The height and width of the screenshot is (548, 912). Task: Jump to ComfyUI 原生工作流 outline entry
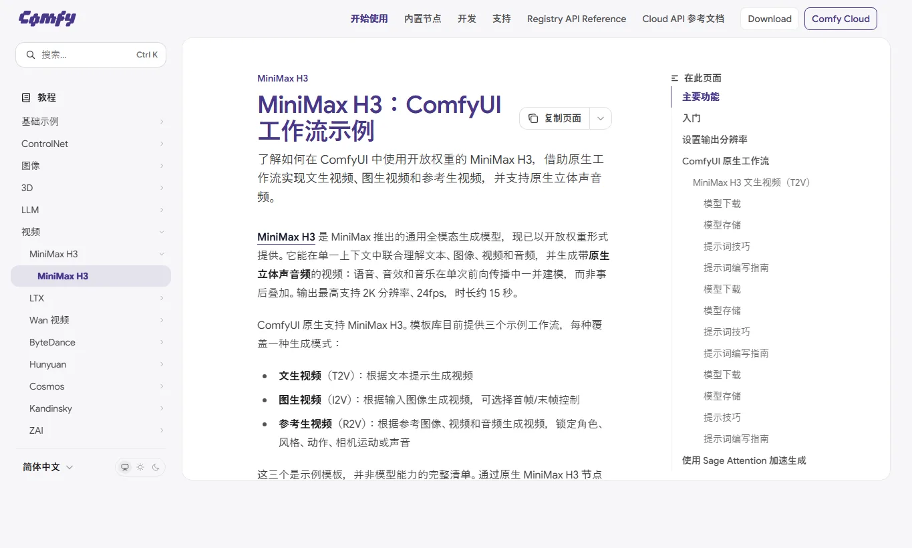pyautogui.click(x=726, y=161)
